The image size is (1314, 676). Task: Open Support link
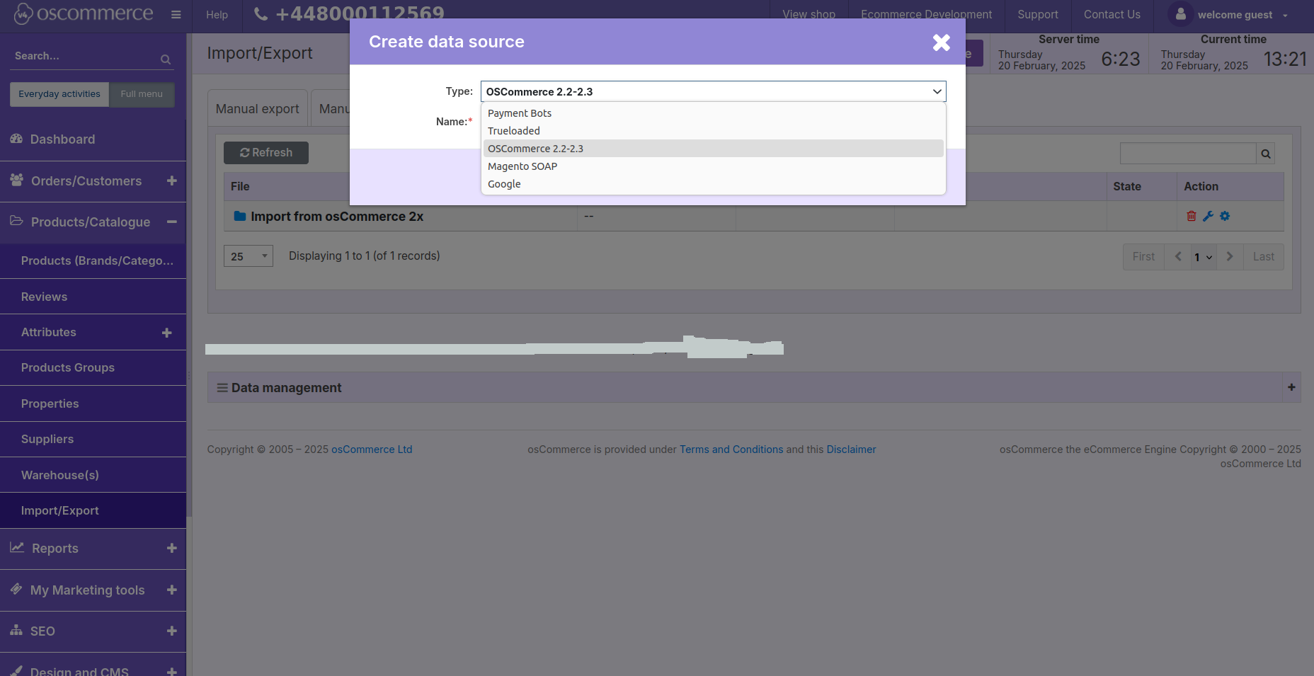point(1037,14)
